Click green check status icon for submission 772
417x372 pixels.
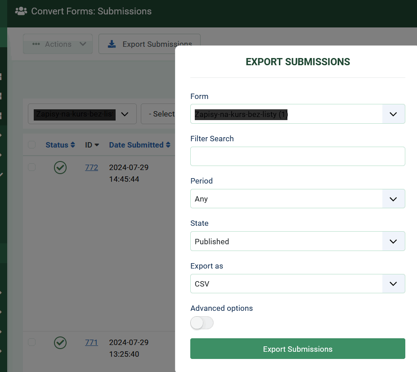click(60, 168)
